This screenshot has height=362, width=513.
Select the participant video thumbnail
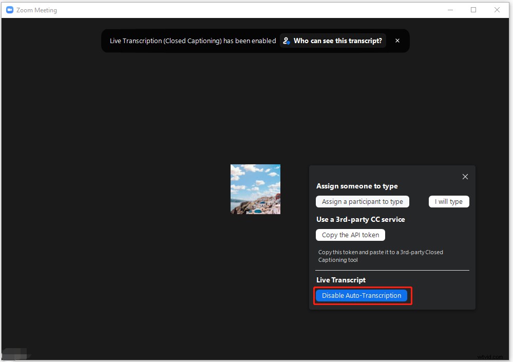point(255,189)
